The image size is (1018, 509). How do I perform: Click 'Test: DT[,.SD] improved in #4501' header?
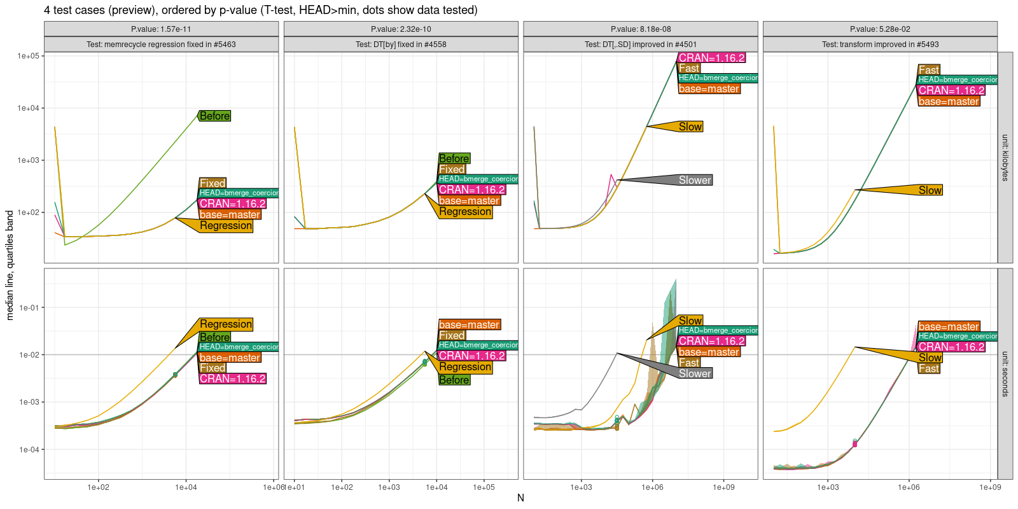coord(641,45)
